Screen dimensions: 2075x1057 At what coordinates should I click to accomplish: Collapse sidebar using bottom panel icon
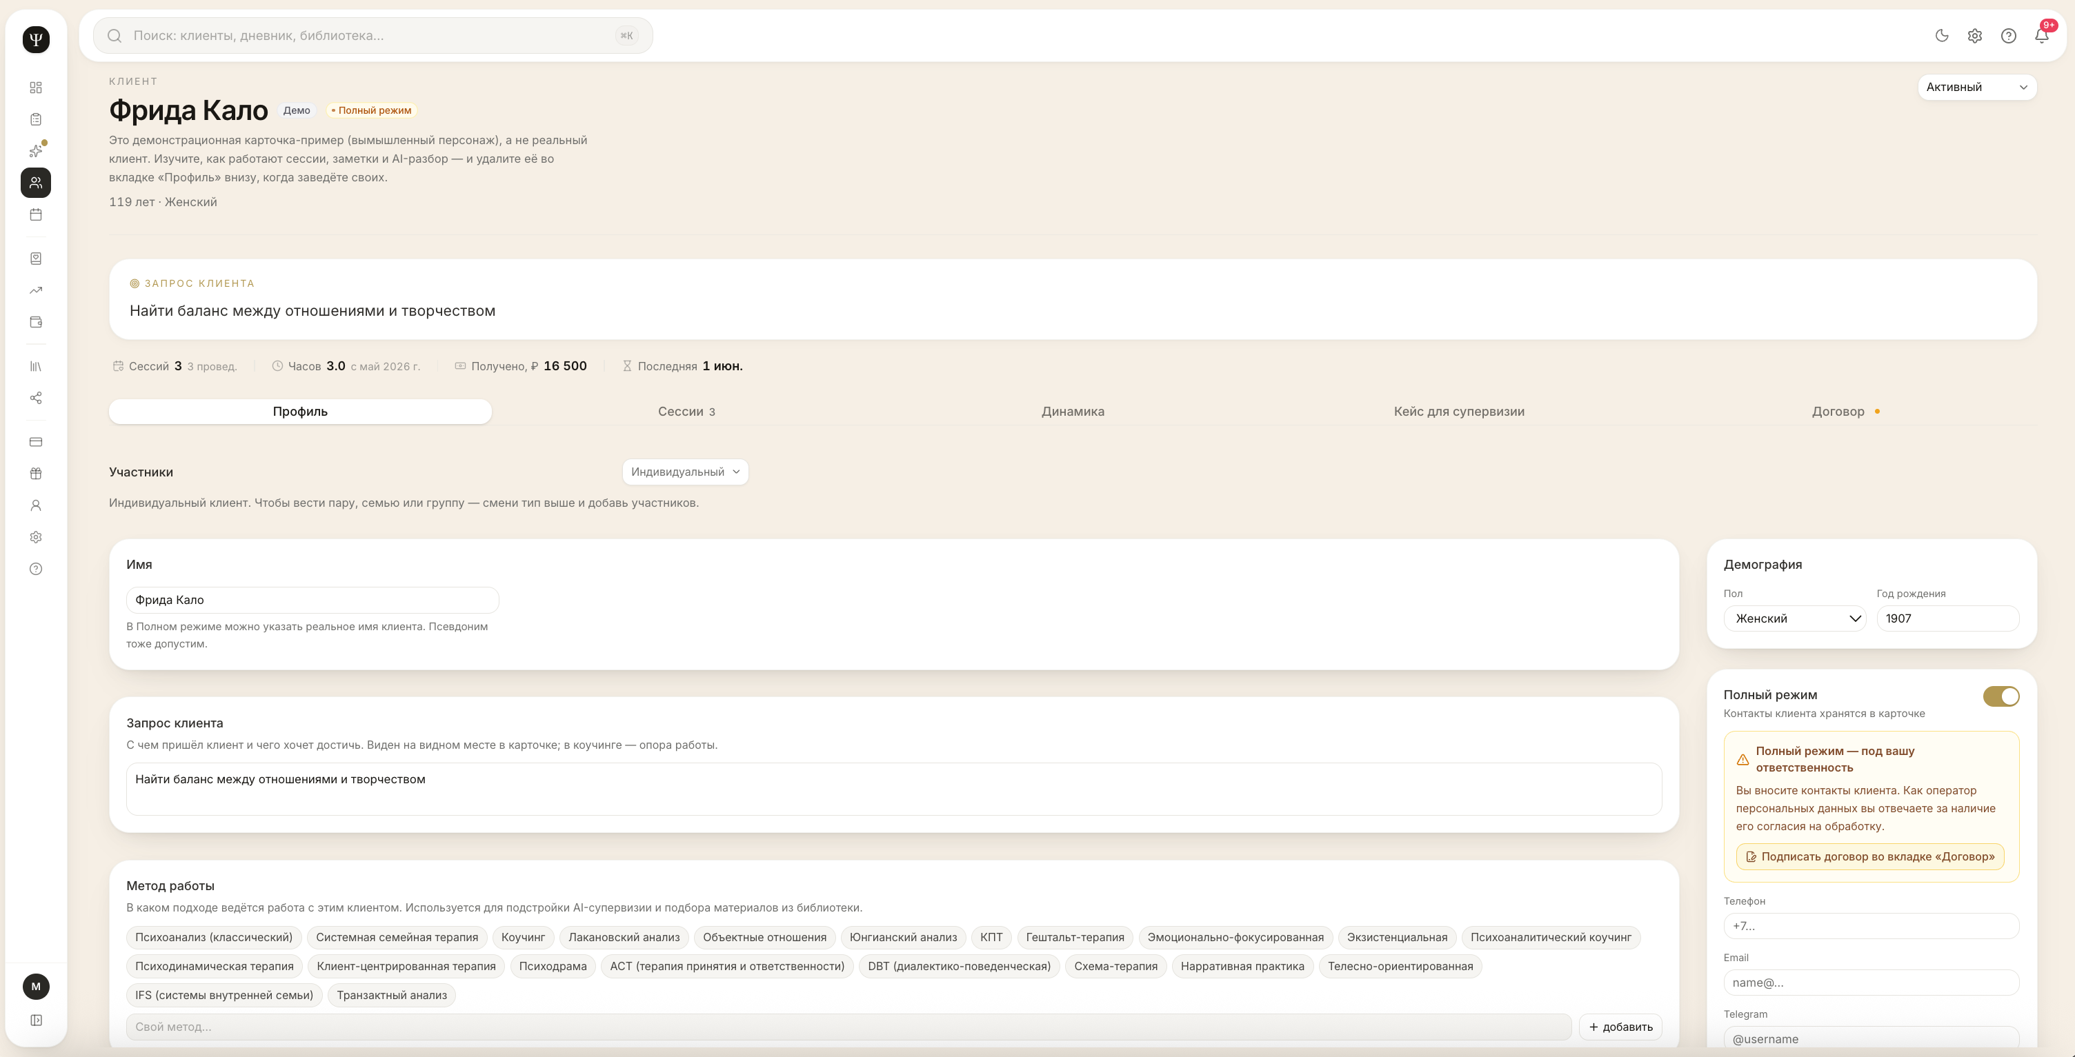point(35,1020)
